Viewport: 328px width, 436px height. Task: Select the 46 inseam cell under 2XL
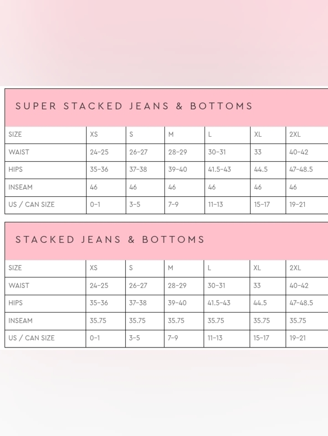point(293,187)
